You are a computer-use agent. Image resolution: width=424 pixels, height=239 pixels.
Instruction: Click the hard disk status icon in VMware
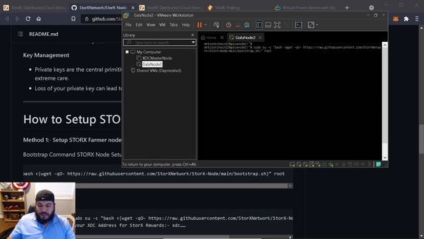(292, 164)
